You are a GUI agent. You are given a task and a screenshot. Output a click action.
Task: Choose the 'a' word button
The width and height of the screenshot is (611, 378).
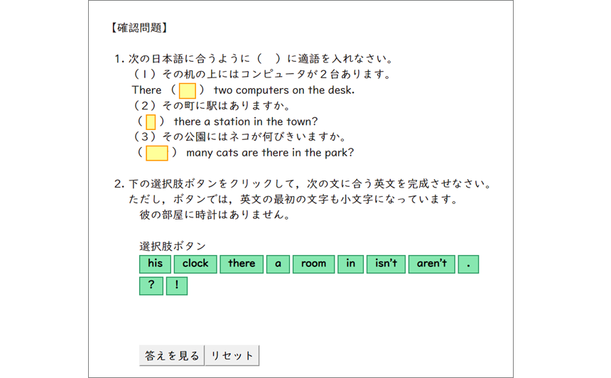(x=278, y=264)
